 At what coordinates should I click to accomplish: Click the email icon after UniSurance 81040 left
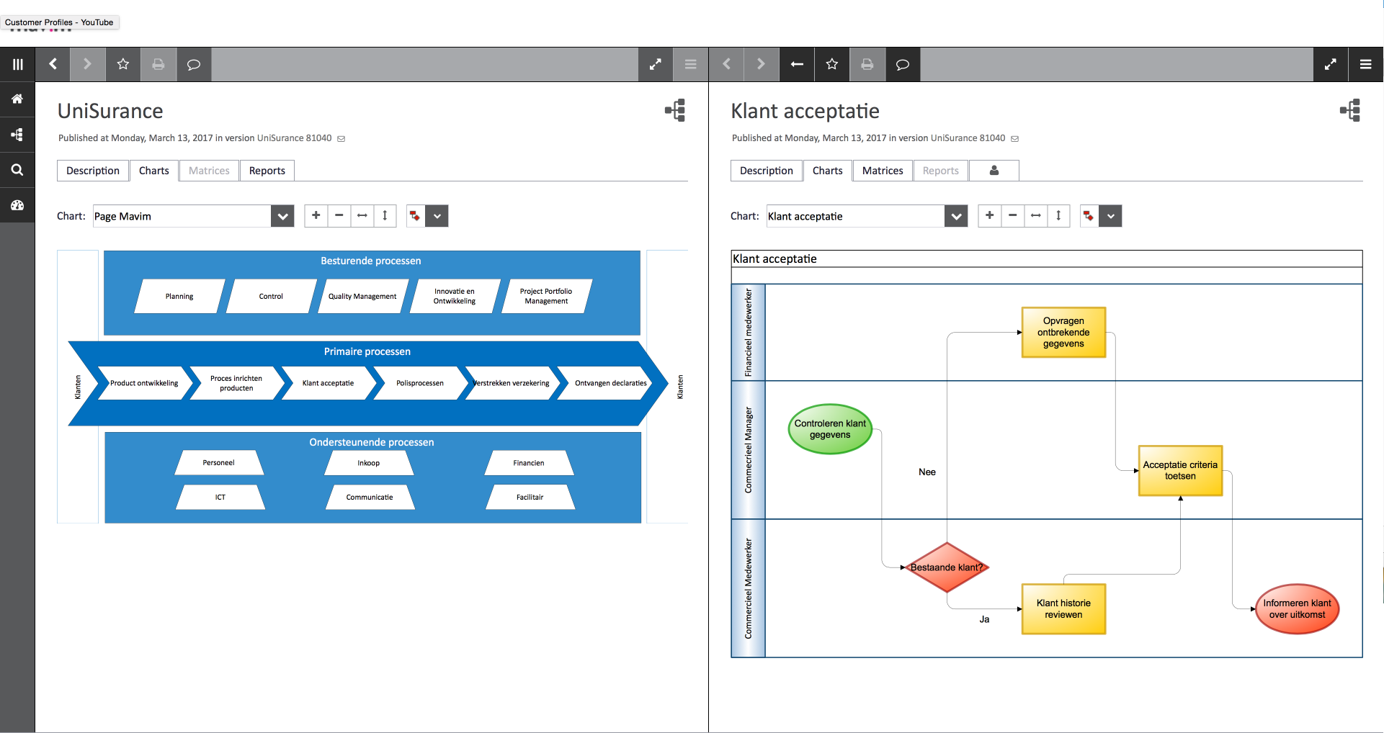(x=341, y=139)
